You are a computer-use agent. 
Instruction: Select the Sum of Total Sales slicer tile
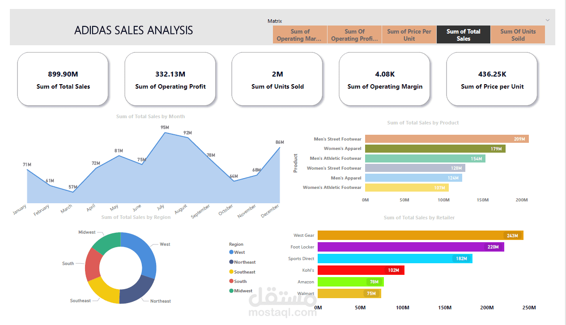tap(464, 35)
